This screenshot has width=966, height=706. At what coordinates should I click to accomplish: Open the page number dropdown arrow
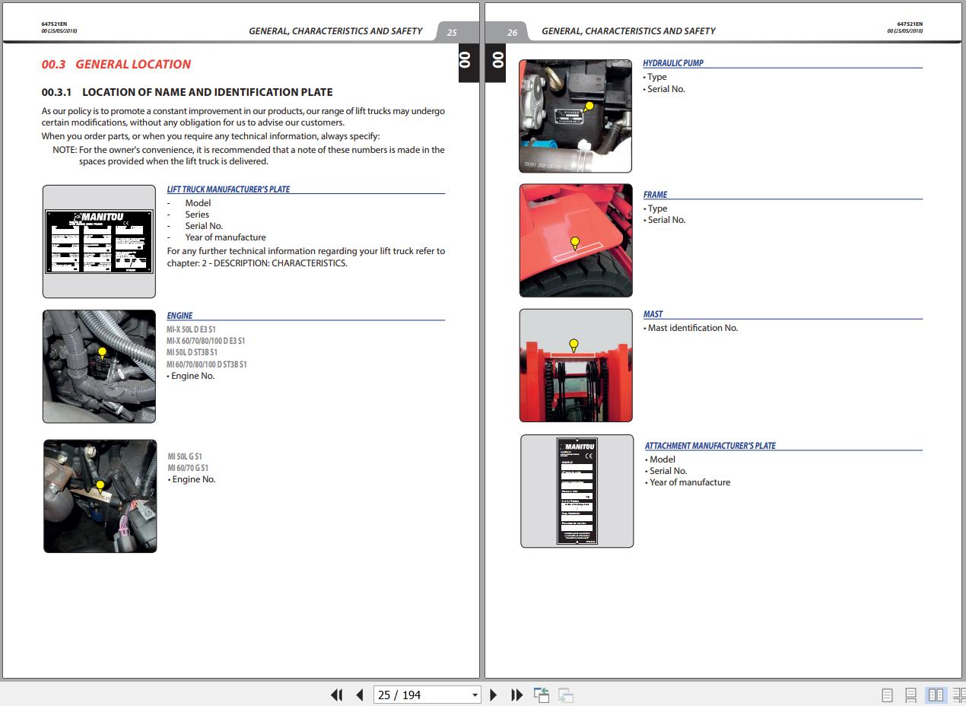tap(475, 695)
